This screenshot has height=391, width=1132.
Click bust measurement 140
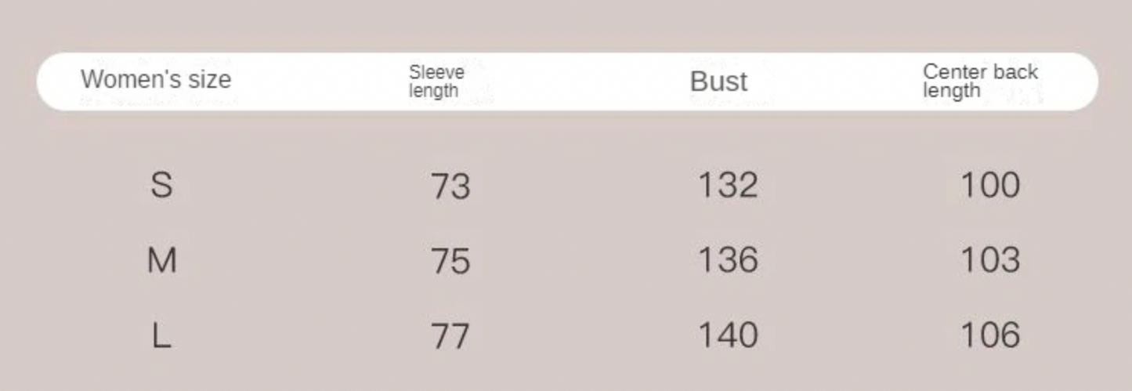(728, 335)
